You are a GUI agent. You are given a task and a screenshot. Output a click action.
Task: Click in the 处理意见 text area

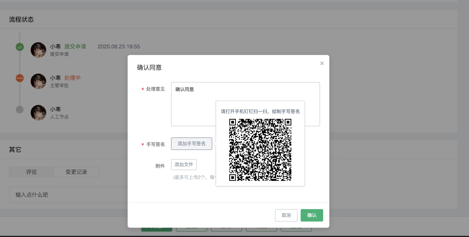pos(246,104)
